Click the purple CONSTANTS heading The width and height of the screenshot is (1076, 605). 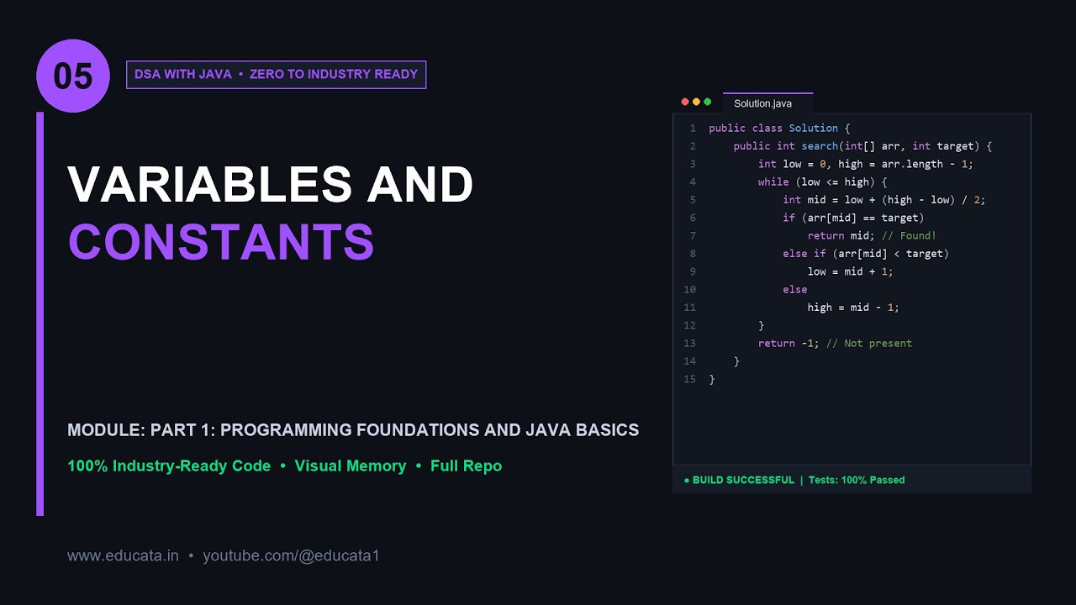[221, 242]
